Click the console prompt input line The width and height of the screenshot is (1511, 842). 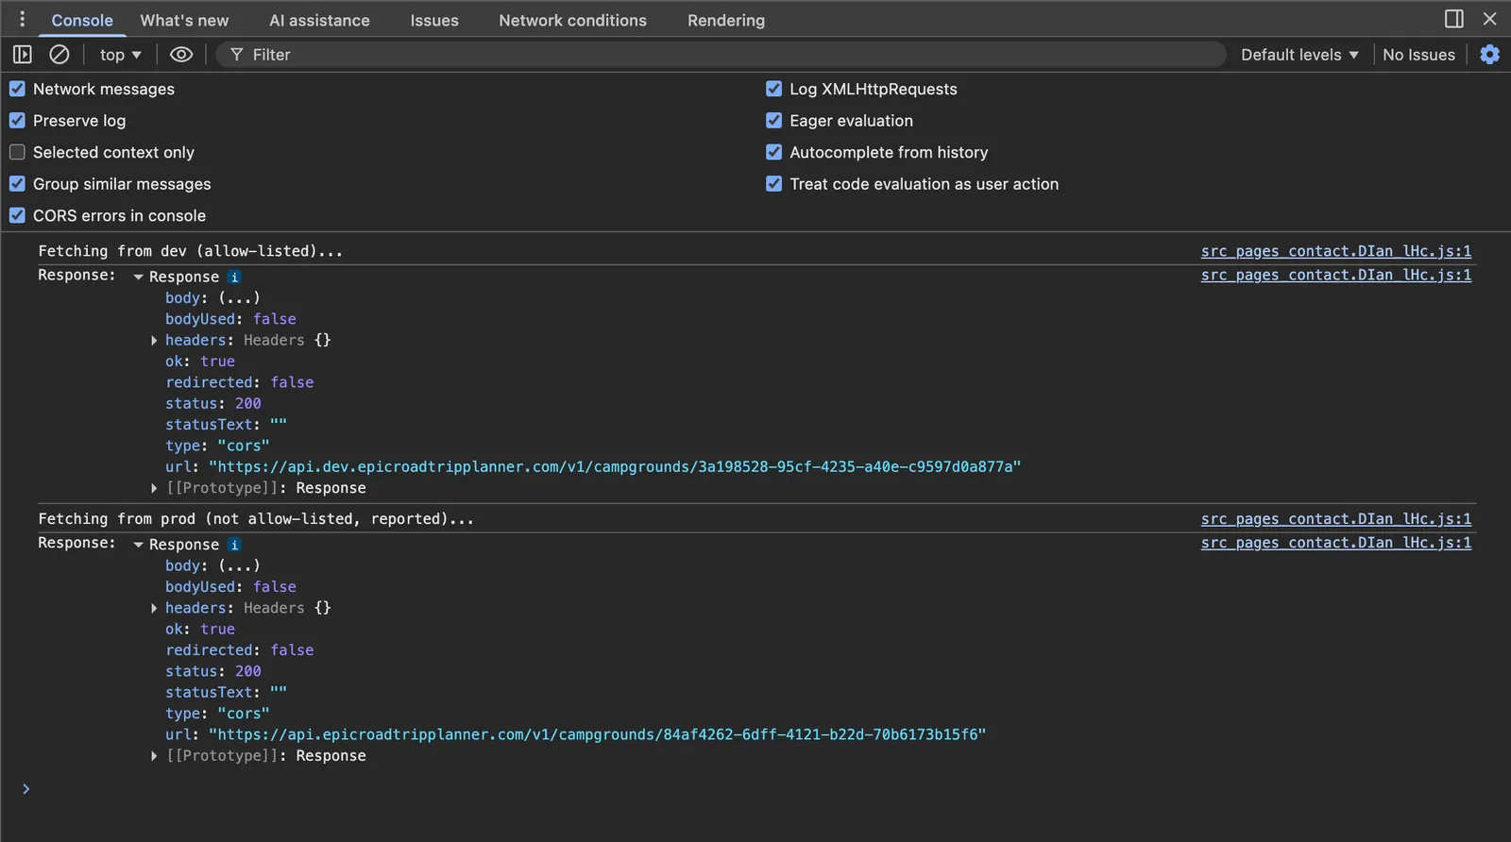755,789
